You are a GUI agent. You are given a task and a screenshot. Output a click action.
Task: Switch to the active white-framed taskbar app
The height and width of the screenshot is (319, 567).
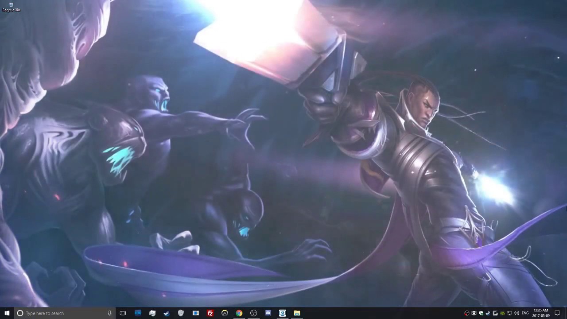pos(283,313)
